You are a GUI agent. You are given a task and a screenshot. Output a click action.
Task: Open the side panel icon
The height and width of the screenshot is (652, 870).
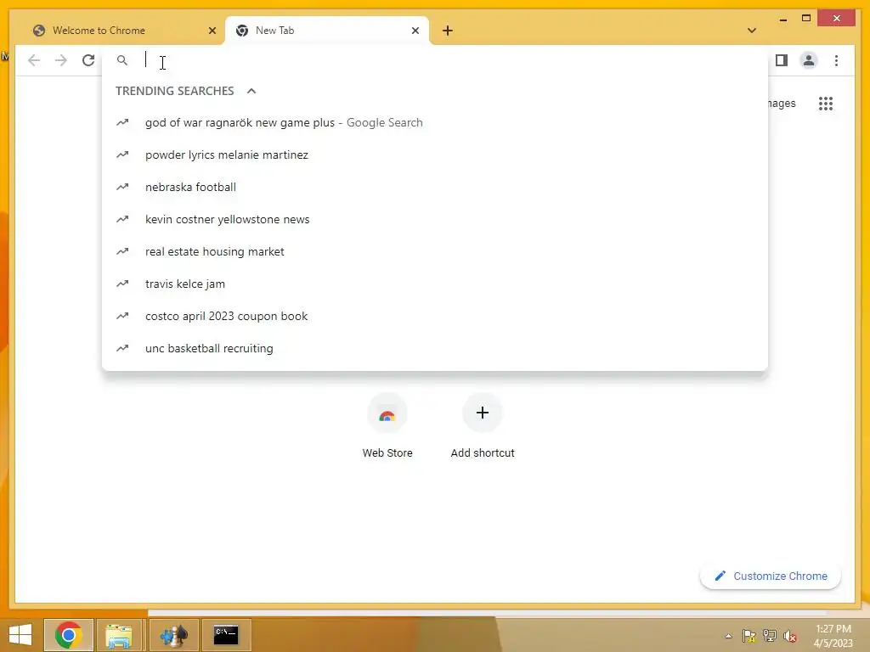point(782,60)
